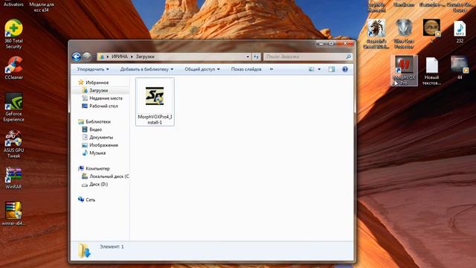Open ASUS GPU Tweak shortcut
The height and width of the screenshot is (268, 476).
tap(13, 144)
